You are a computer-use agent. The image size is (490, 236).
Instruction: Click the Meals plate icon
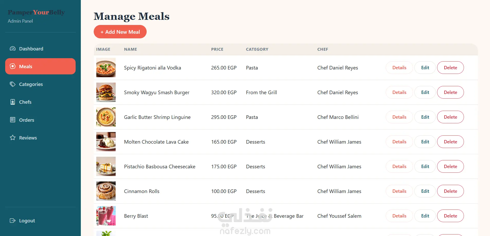(13, 66)
